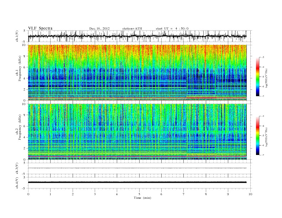The image size is (282, 218).
Task: Click the "7" tick on the time axis
Action: pyautogui.click(x=184, y=194)
